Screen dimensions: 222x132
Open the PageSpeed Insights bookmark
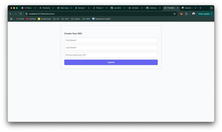tap(101, 19)
